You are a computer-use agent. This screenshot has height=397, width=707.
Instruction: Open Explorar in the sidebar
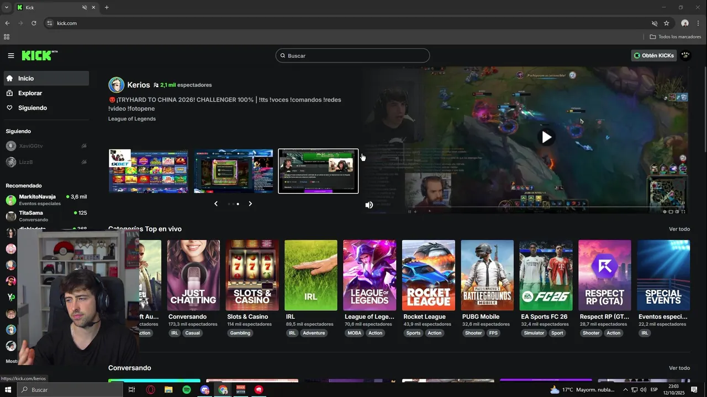pyautogui.click(x=46, y=93)
